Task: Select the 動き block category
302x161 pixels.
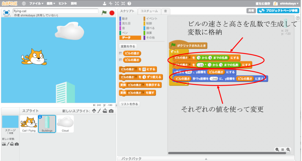Action: tap(125, 18)
